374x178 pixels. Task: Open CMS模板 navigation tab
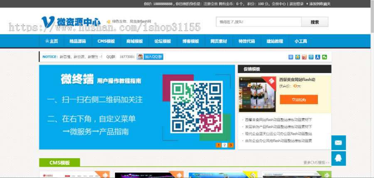[106, 41]
